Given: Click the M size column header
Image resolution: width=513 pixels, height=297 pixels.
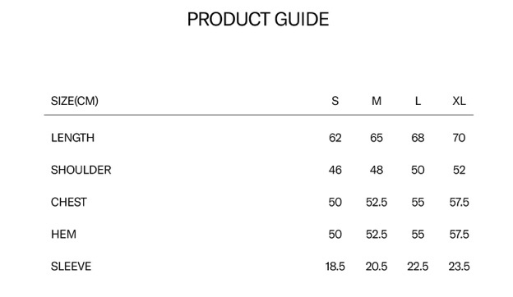Looking at the screenshot, I should point(377,101).
